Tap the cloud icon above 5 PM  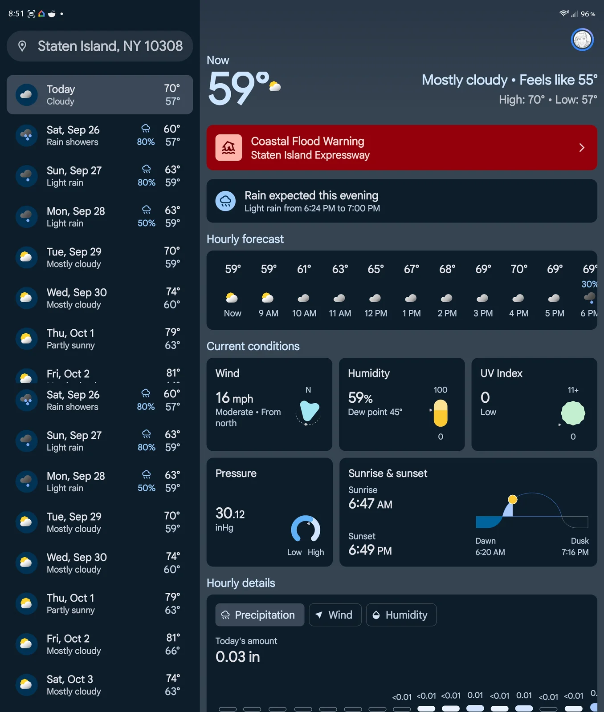click(555, 298)
